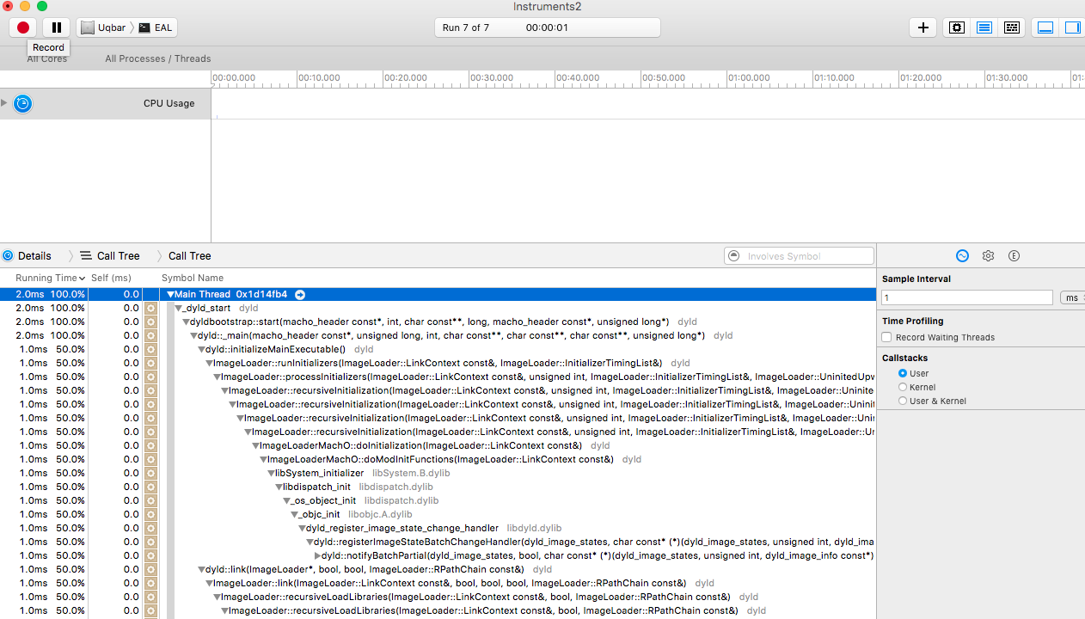Collapse libSystem_initializer node

tap(271, 473)
